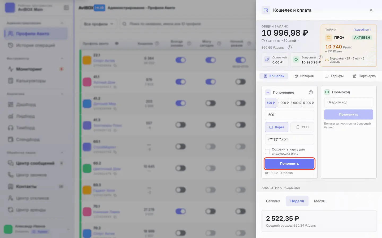
Task: Click the help icon beside Кошелек column header
Action: (157, 43)
